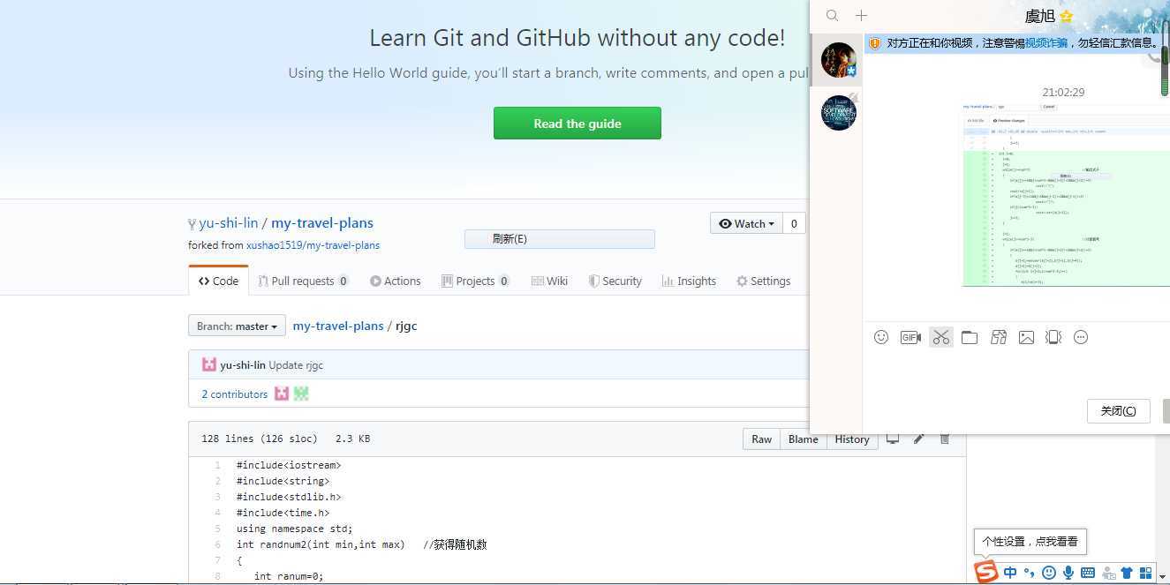Click the plus icon to add a chat
Viewport: 1170px width, 585px height.
click(x=861, y=15)
